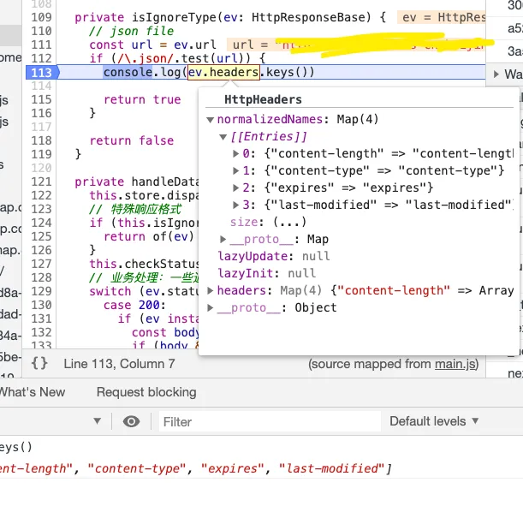
Task: Click line number 130 in the gutter
Action: click(x=41, y=305)
